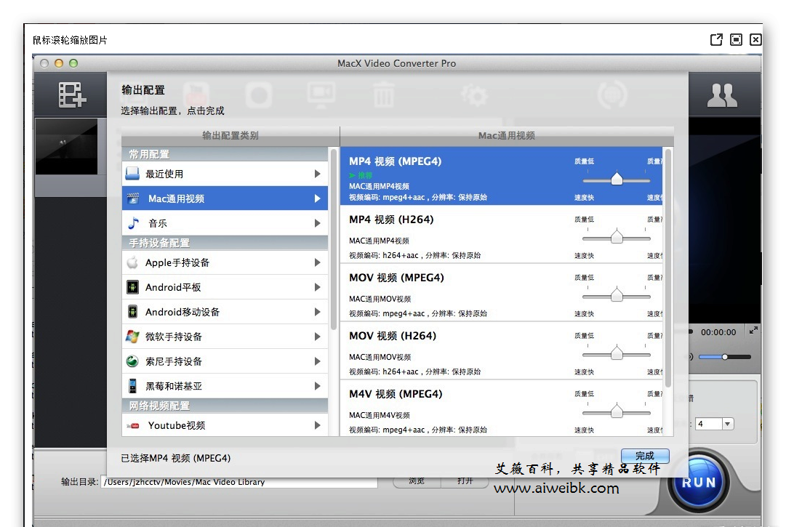Click the output directory path field
Viewport: 786px width, 527px height.
click(x=239, y=482)
